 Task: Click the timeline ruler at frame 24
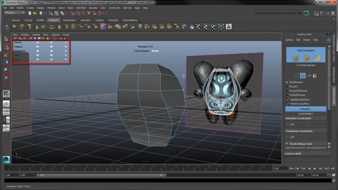tap(264, 168)
